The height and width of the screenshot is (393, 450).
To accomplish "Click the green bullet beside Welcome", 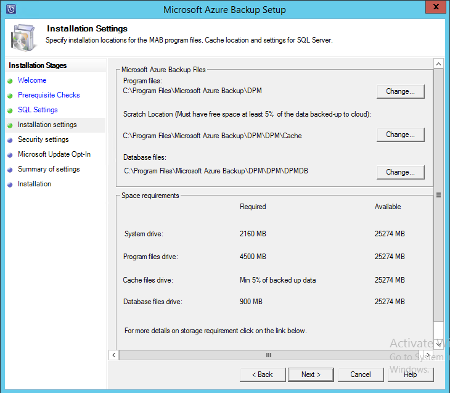I will [x=10, y=81].
